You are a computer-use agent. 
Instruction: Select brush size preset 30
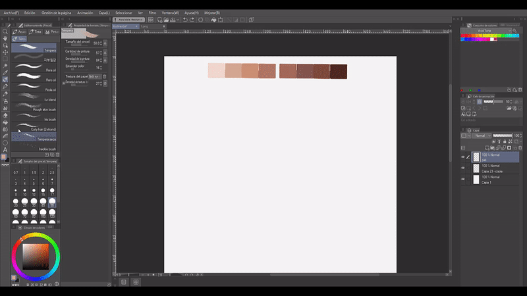point(34,203)
